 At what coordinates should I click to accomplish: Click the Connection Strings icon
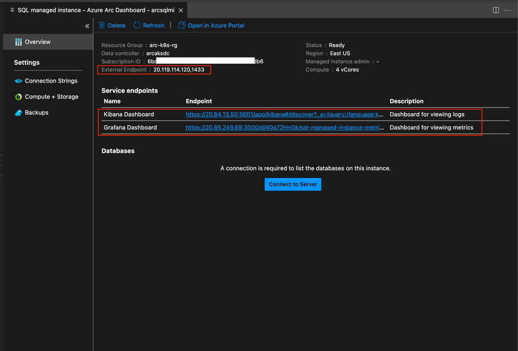(19, 81)
